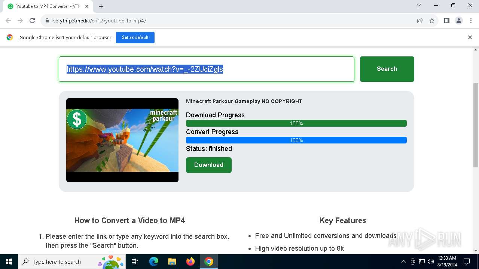
Task: Click How to Convert a Video heading
Action: click(129, 220)
